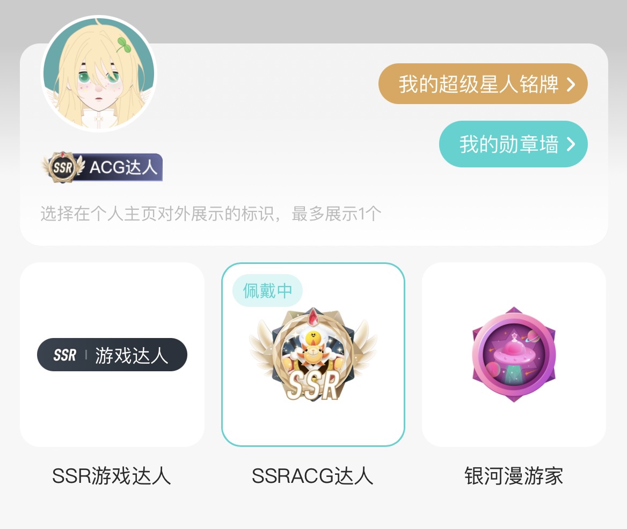Image resolution: width=627 pixels, height=529 pixels.
Task: Select the winged SSR ACG medal icon
Action: (313, 355)
